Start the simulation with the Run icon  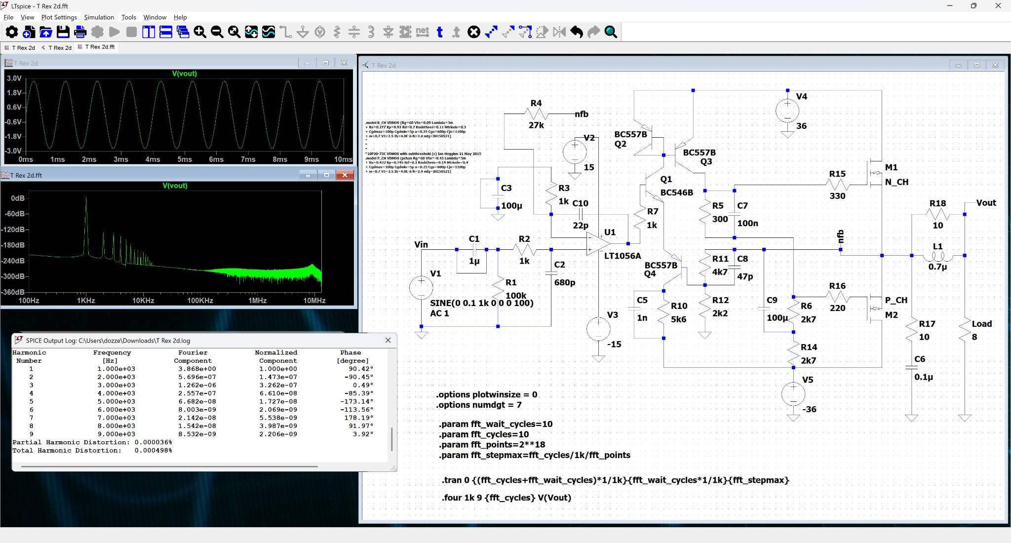(115, 32)
